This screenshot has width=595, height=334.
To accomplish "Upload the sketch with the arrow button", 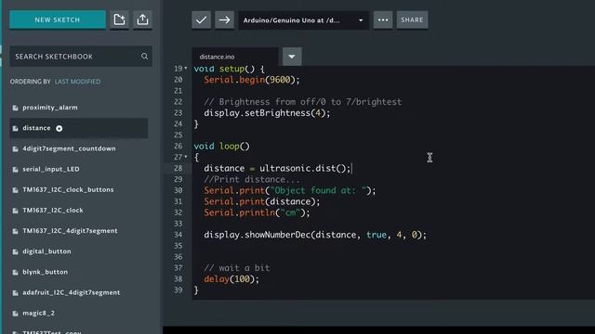I will (224, 19).
